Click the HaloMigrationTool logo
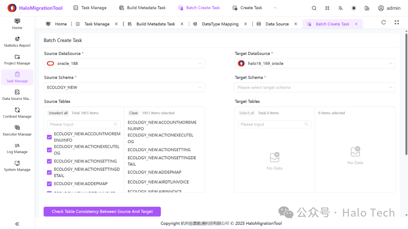The height and width of the screenshot is (229, 408). pyautogui.click(x=35, y=8)
